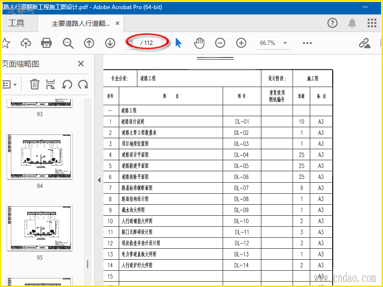Click the share link cloud icon
The height and width of the screenshot is (287, 383).
point(364,43)
